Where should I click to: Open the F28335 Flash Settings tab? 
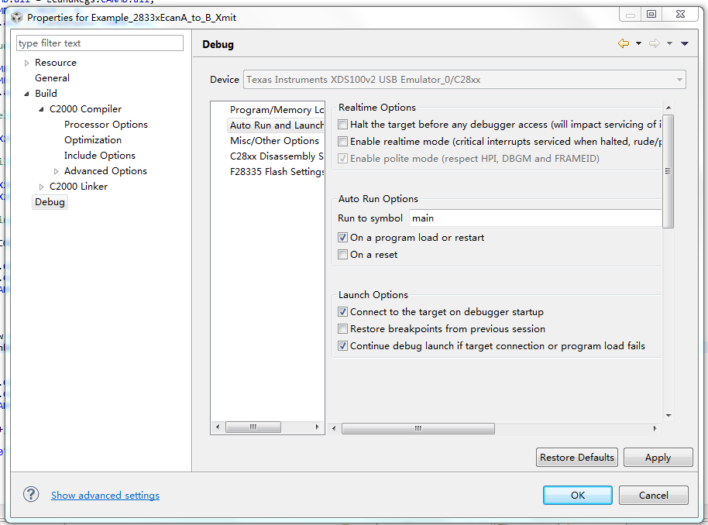point(275,171)
